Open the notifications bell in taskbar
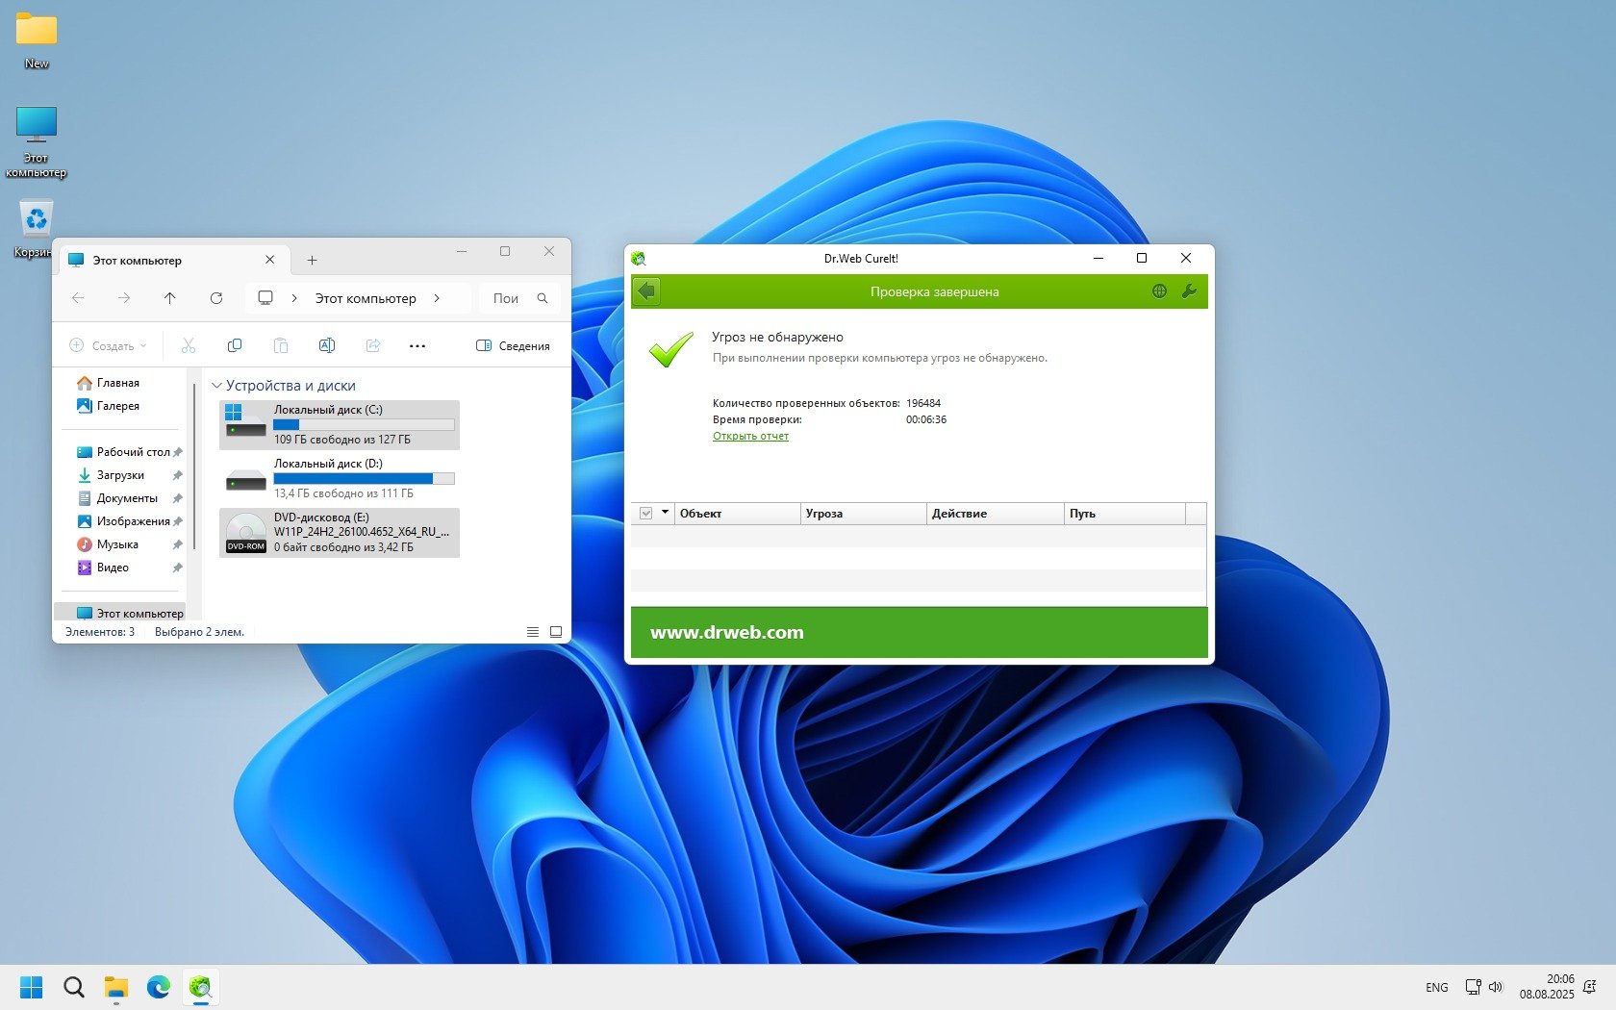The image size is (1616, 1010). [x=1590, y=987]
